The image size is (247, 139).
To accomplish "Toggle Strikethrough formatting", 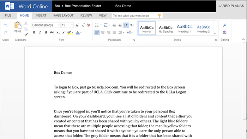I will coord(52,32).
